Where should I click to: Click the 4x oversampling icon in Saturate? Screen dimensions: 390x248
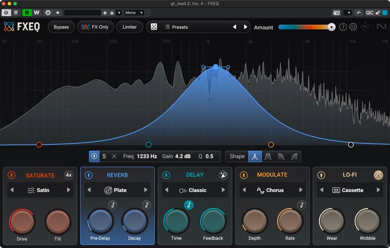[x=69, y=175]
